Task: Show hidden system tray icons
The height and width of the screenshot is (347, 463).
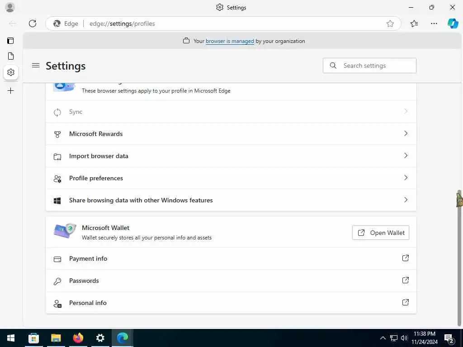Action: click(x=383, y=338)
